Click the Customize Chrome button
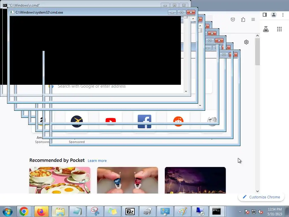This screenshot has width=289, height=217. pyautogui.click(x=261, y=197)
